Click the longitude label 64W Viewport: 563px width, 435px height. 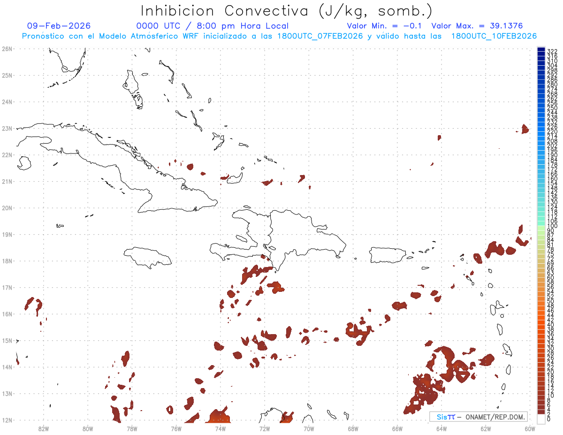pyautogui.click(x=441, y=428)
